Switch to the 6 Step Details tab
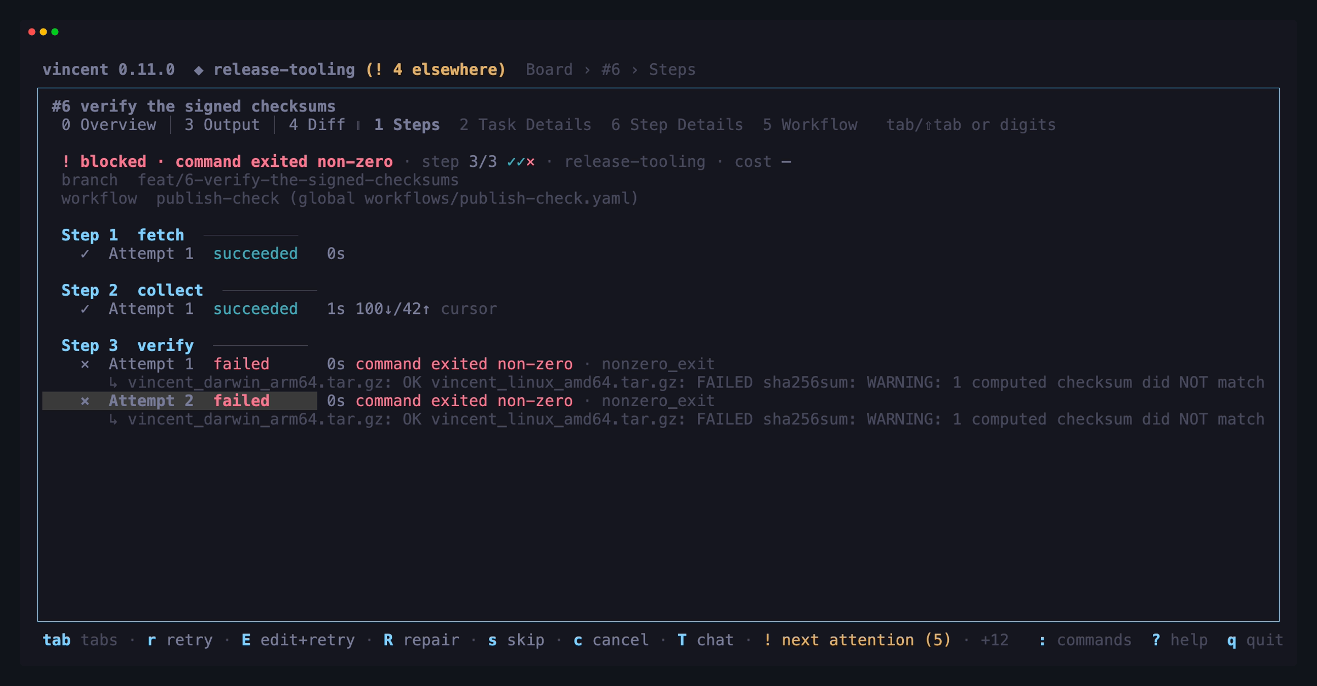 (677, 125)
